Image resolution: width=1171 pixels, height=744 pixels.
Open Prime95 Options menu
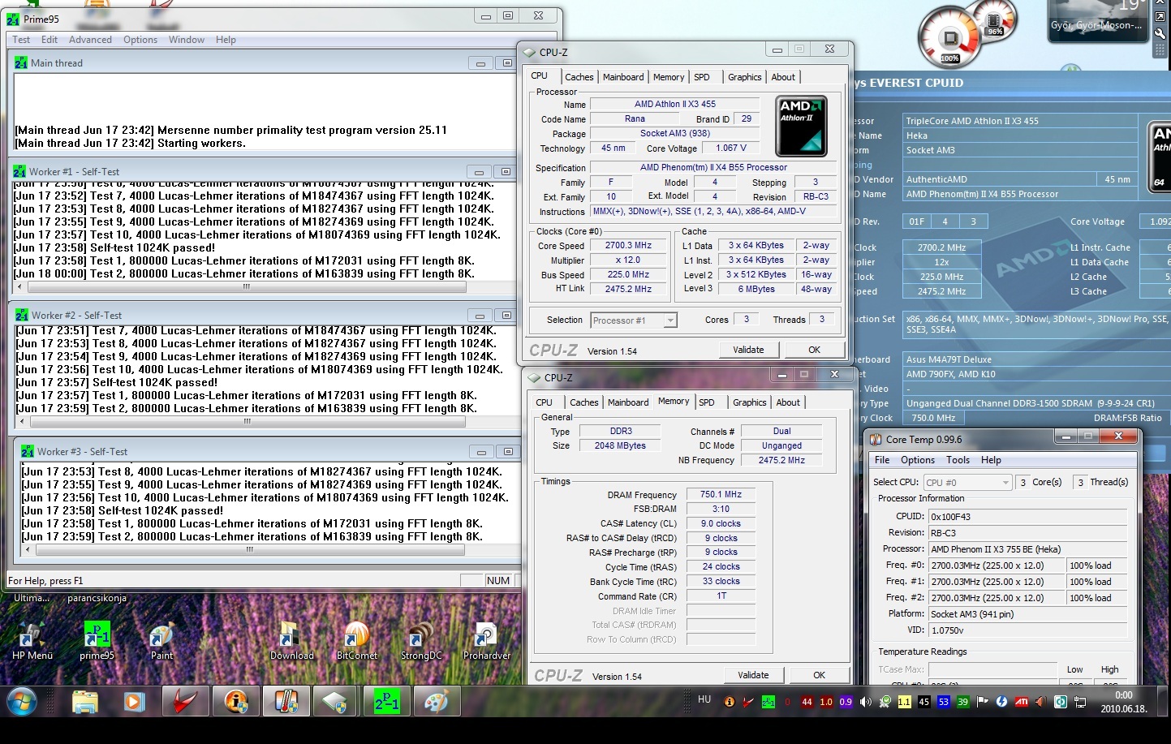pyautogui.click(x=140, y=40)
